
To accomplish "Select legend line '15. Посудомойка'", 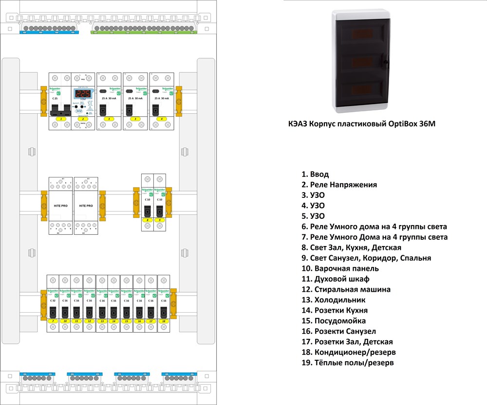I will [334, 321].
